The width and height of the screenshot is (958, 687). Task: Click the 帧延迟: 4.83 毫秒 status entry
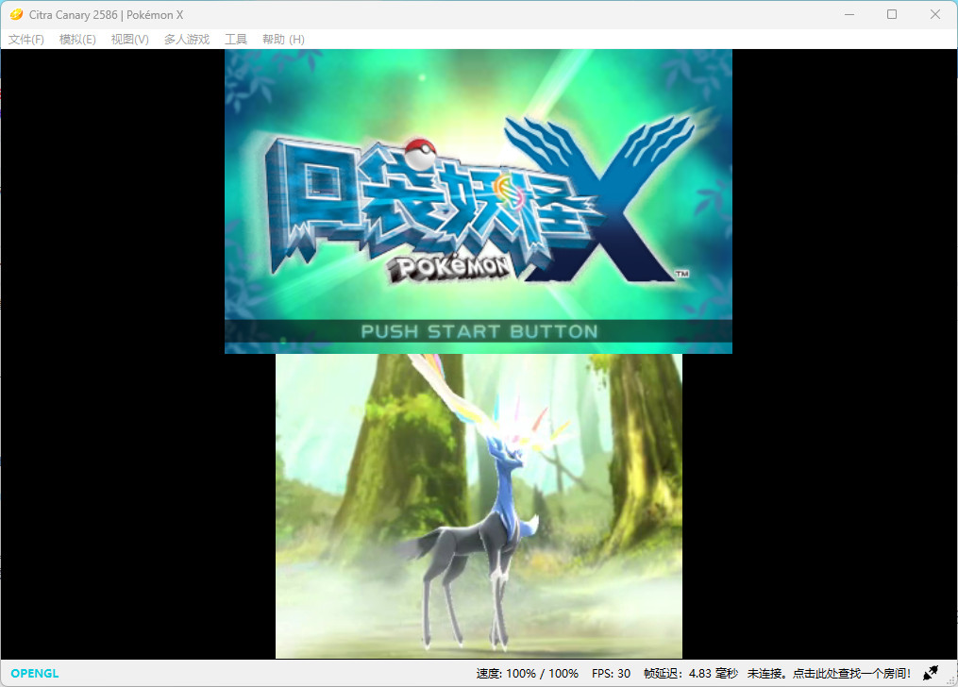pos(690,673)
